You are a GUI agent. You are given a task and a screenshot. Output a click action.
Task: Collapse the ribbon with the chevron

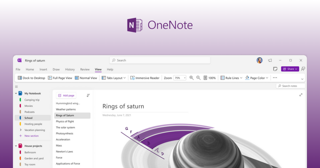[302, 79]
